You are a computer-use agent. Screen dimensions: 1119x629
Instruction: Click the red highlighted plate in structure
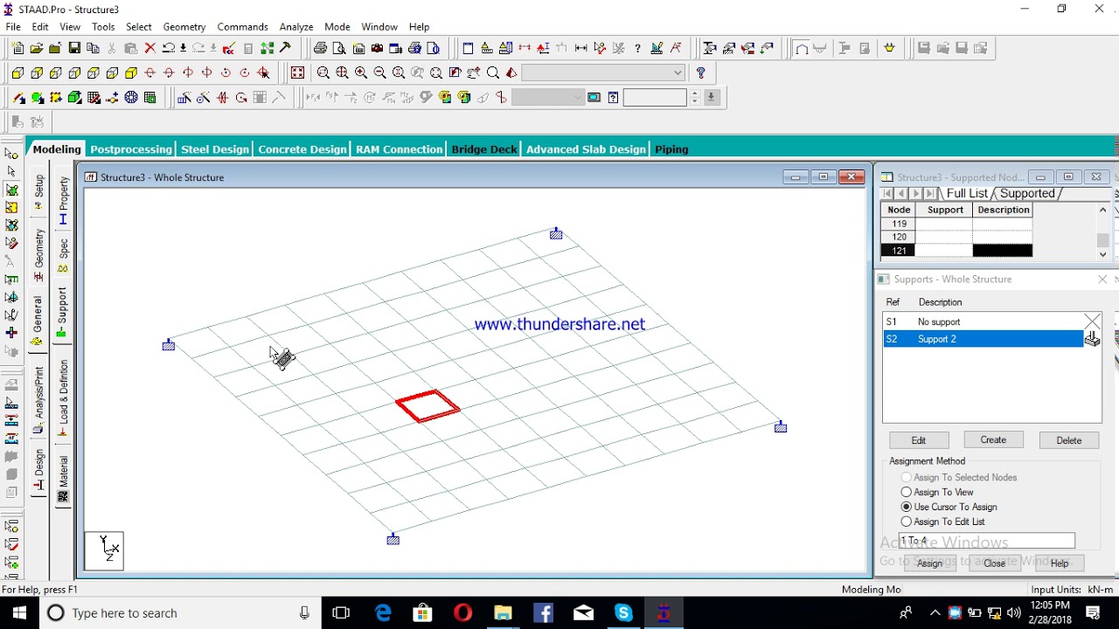427,406
